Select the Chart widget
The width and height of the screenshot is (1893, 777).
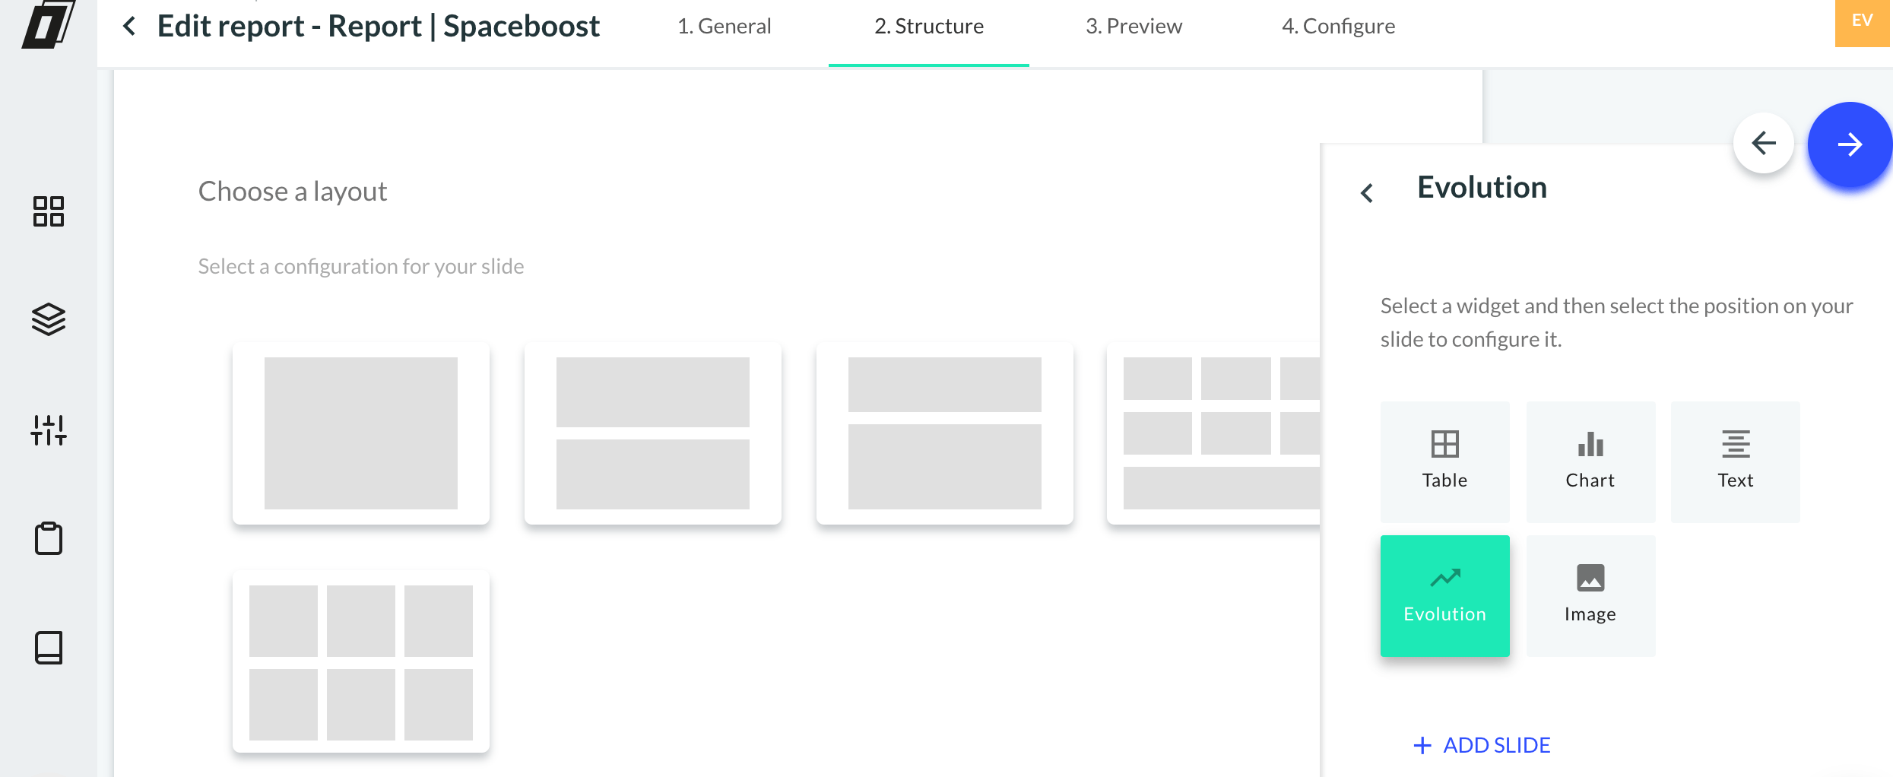1590,461
